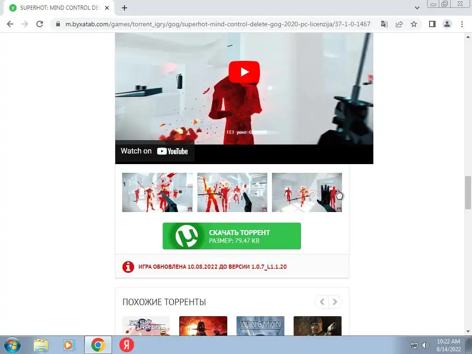This screenshot has height=354, width=472.
Task: Click the СКАЧАТЬ ТОРРЕНТ download button
Action: click(232, 236)
